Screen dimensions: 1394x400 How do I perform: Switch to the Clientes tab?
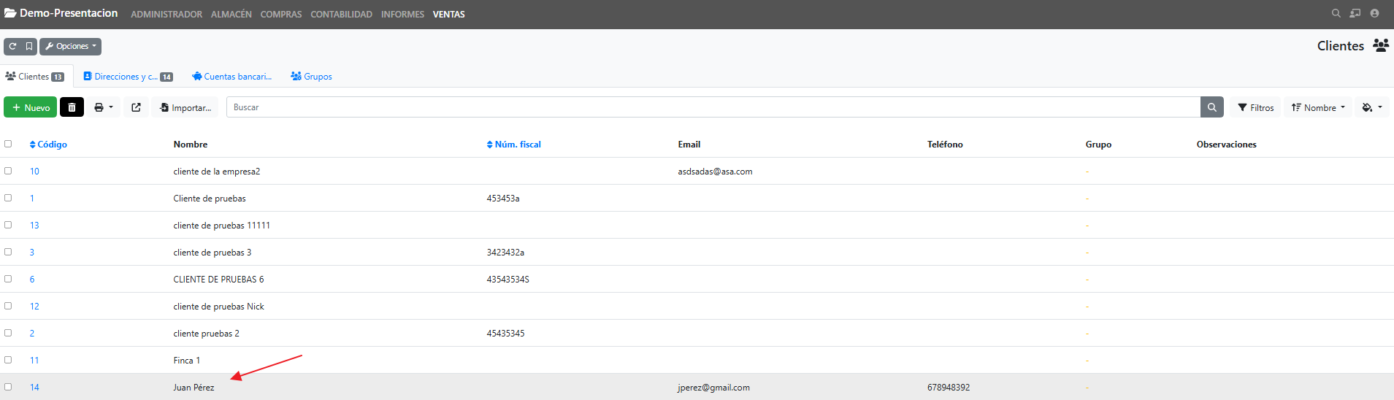35,77
